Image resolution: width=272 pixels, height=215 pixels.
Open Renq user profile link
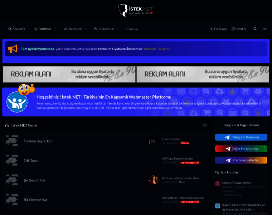point(182,182)
